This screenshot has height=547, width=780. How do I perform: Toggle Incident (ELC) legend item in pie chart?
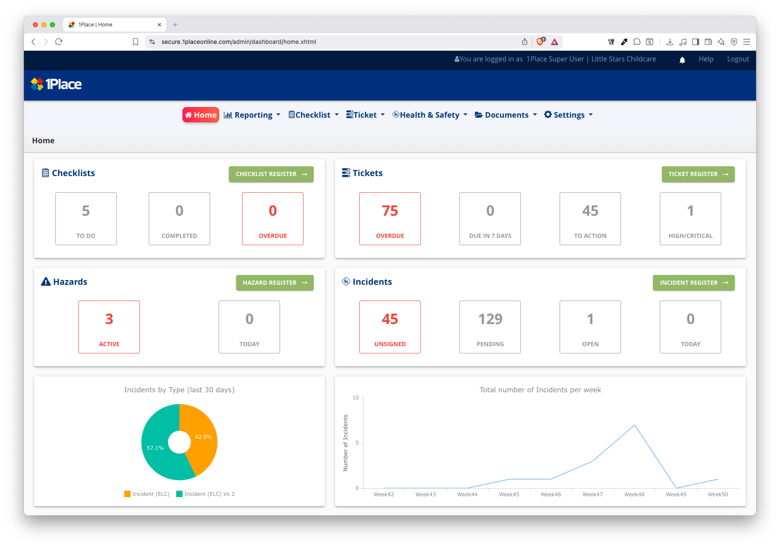pyautogui.click(x=147, y=494)
